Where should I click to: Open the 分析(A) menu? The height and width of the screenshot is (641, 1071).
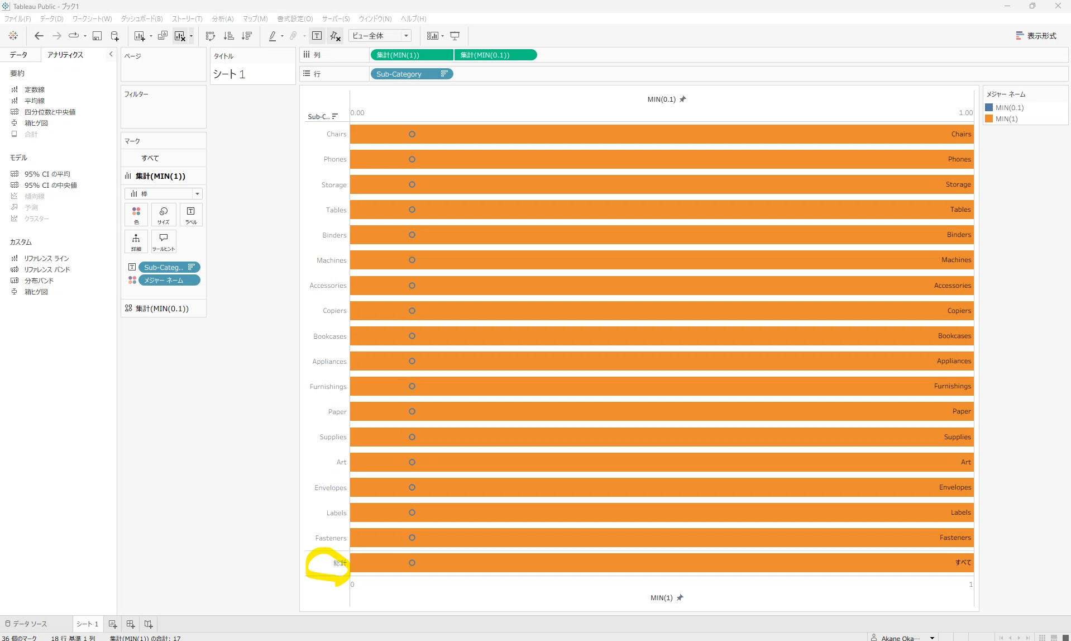click(x=223, y=18)
